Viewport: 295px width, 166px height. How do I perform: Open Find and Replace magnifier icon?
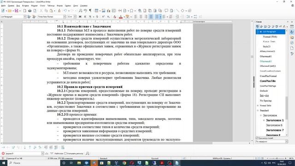pos(80,11)
